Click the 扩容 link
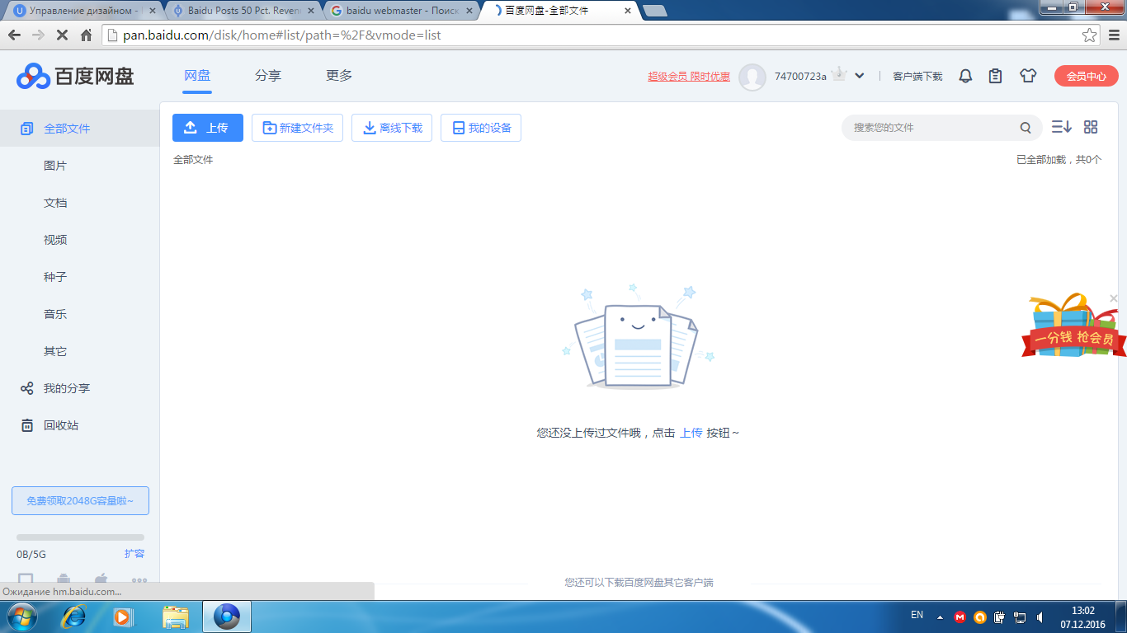1127x633 pixels. pyautogui.click(x=134, y=554)
